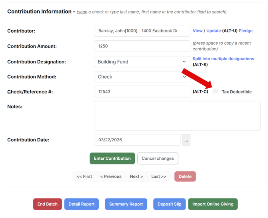Move to the Next > record
Viewport: 268px width, 218px height.
coord(136,176)
